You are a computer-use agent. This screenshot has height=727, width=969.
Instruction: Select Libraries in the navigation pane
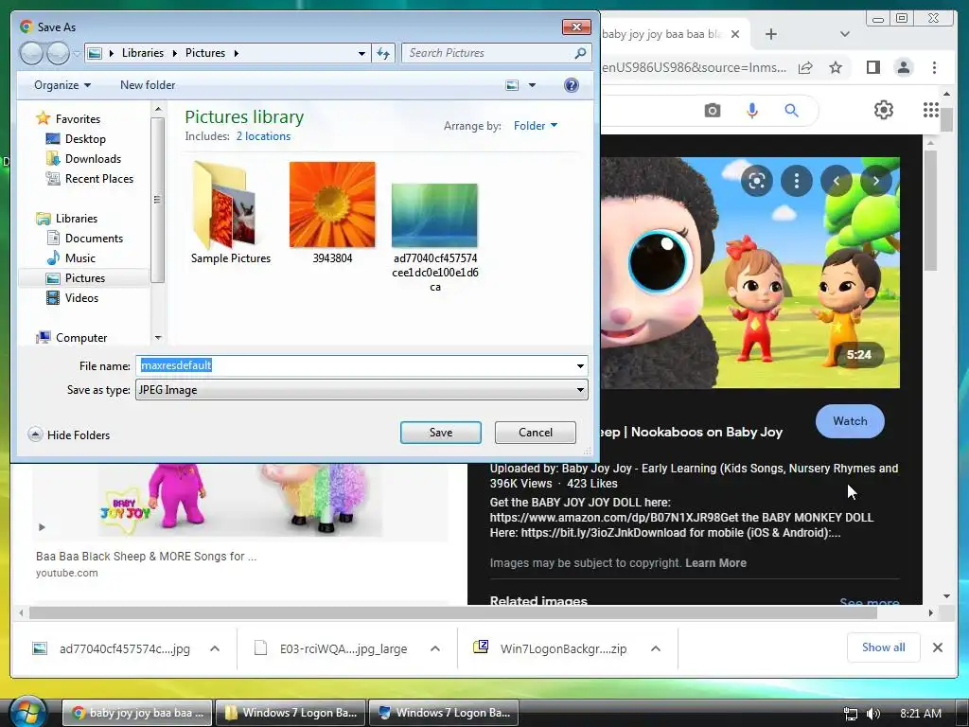[x=76, y=219]
